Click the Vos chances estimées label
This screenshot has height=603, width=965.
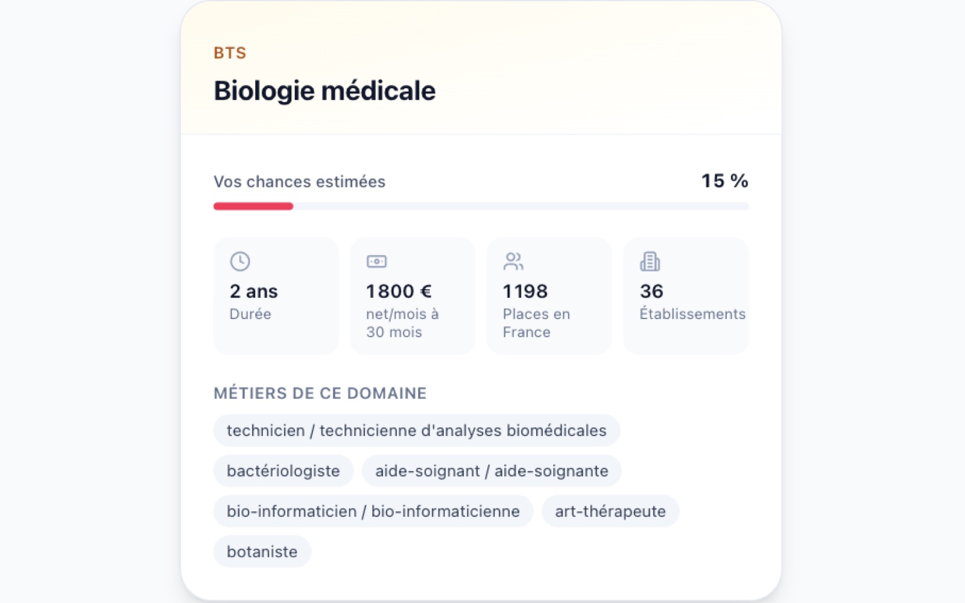tap(300, 182)
